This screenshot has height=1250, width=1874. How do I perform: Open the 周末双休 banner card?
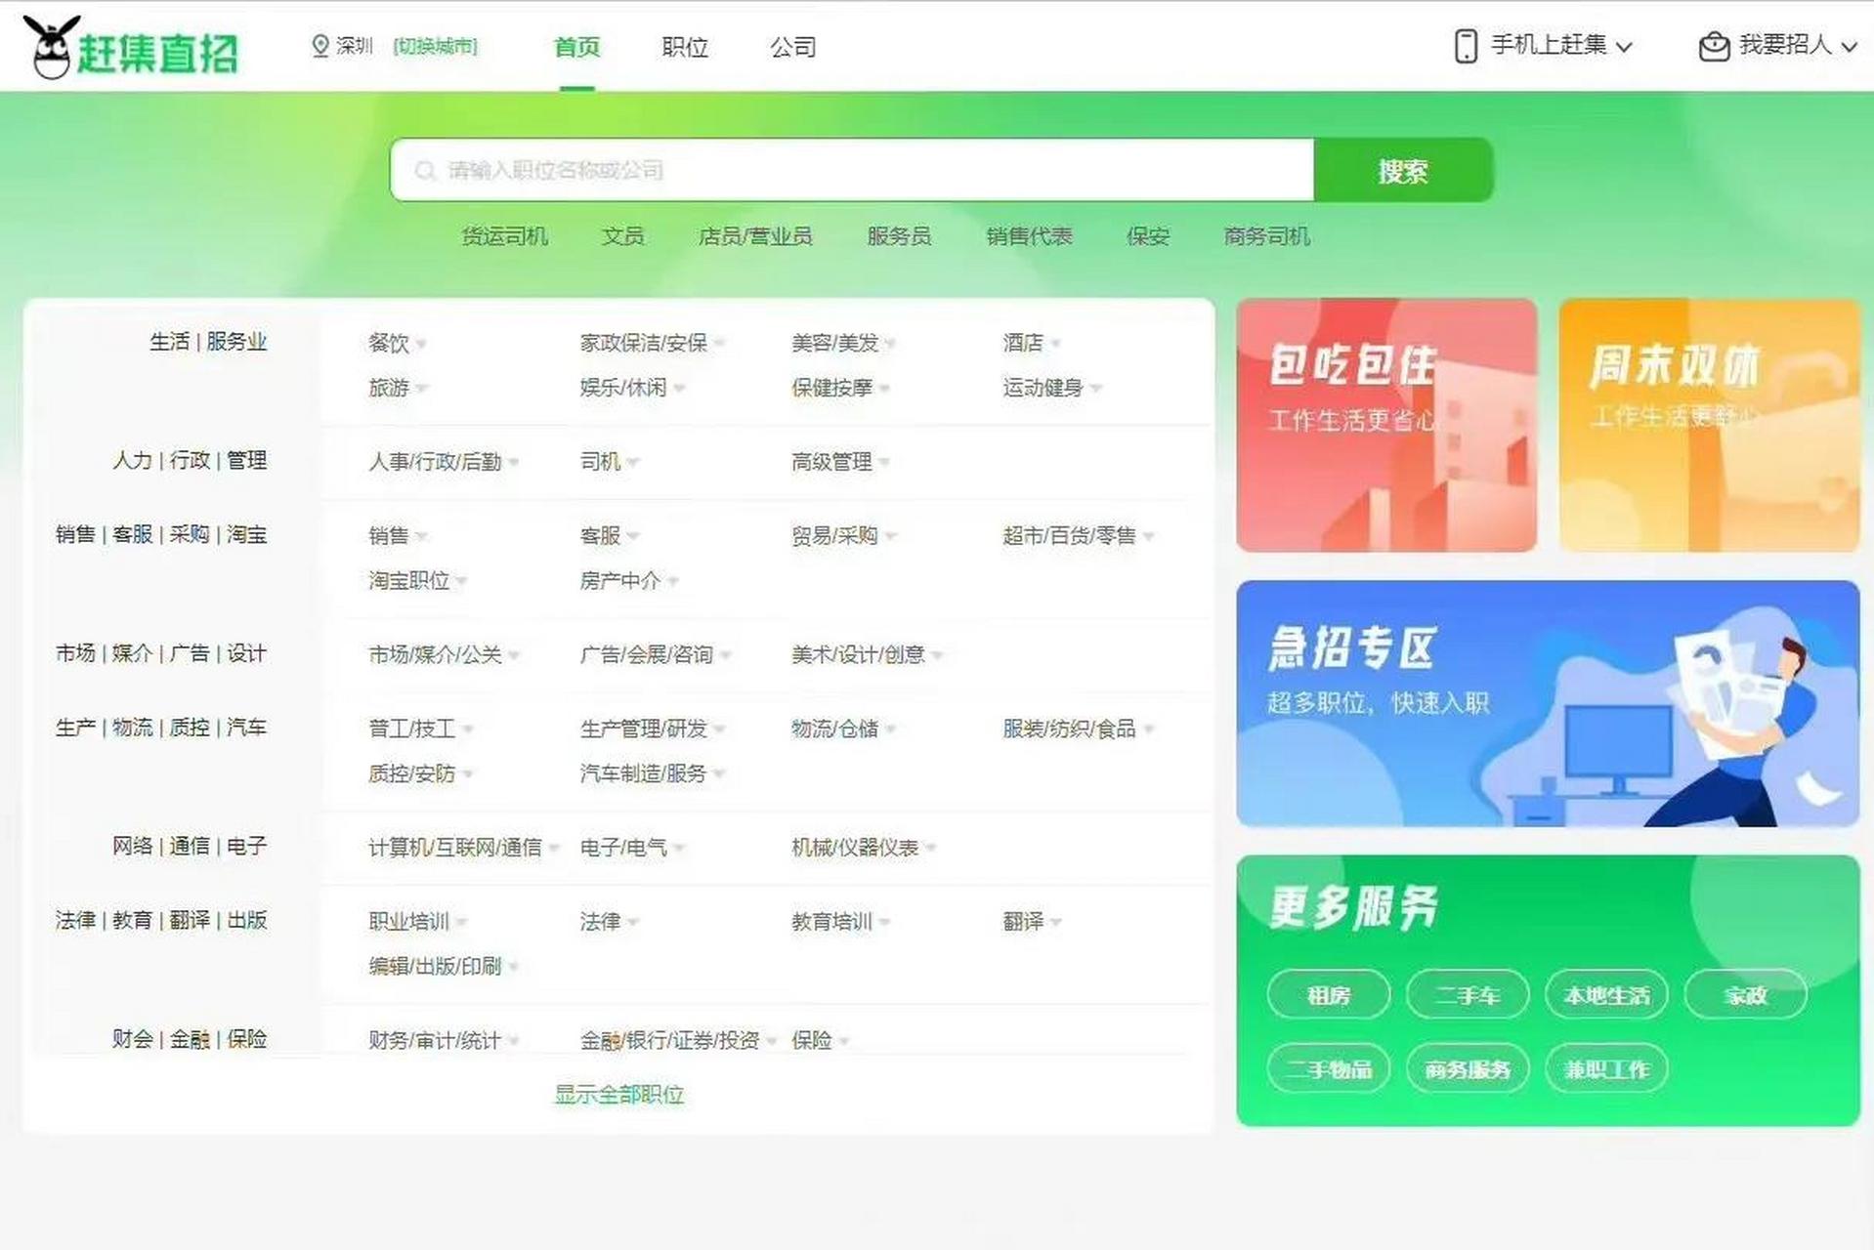pos(1709,425)
